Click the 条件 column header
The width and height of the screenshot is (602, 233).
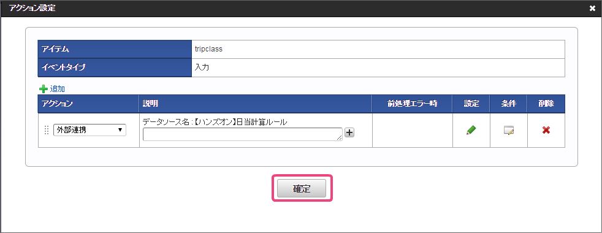509,104
